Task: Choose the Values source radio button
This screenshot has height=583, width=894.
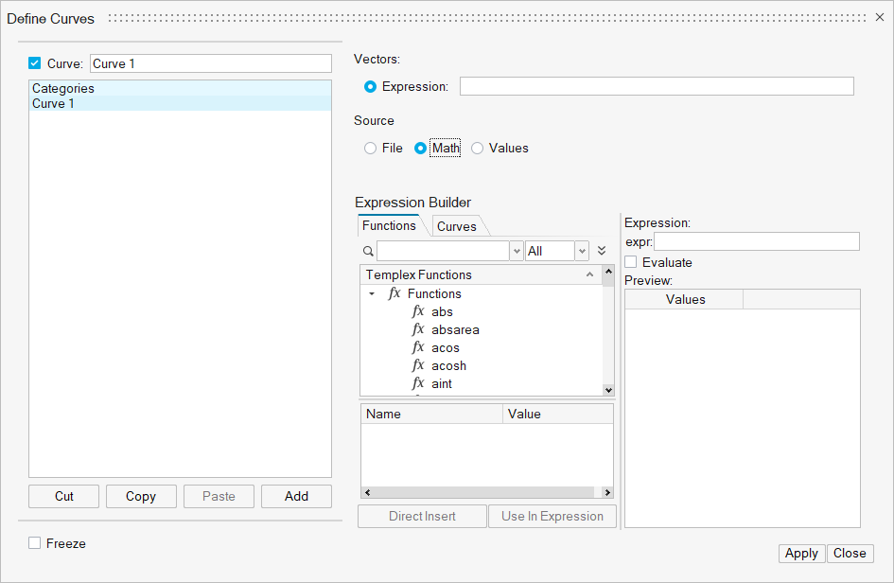Action: (477, 148)
